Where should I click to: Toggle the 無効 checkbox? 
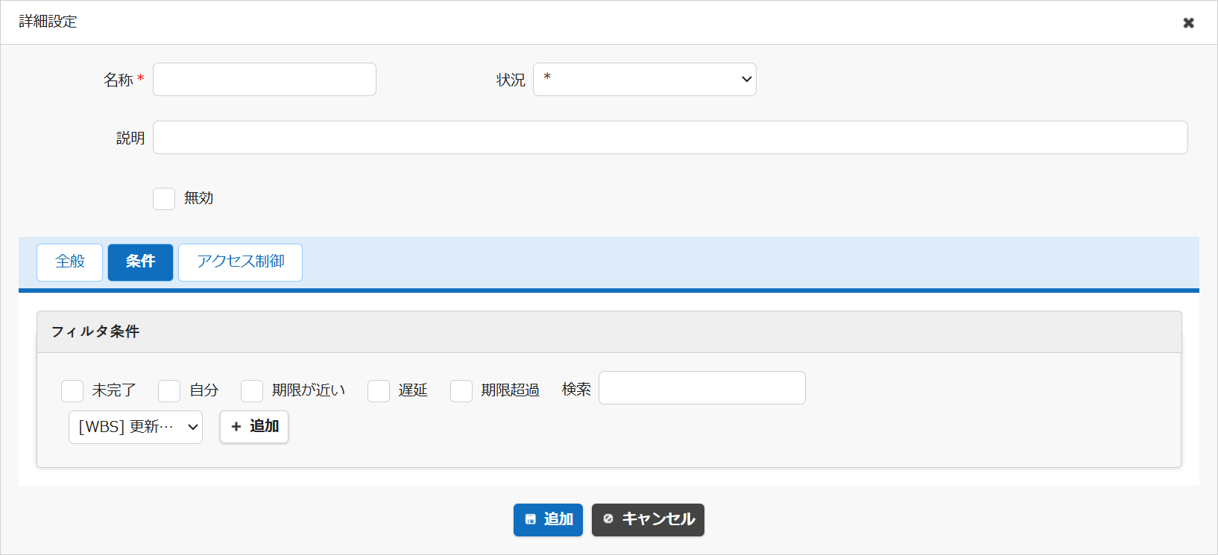tap(164, 199)
